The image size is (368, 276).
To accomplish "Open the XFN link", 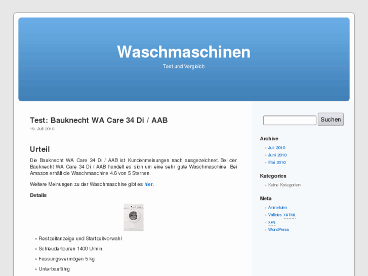I will tap(272, 222).
